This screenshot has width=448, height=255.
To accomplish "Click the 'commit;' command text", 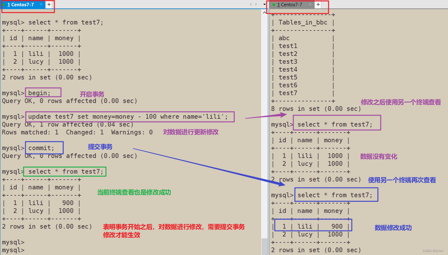I will (x=41, y=148).
